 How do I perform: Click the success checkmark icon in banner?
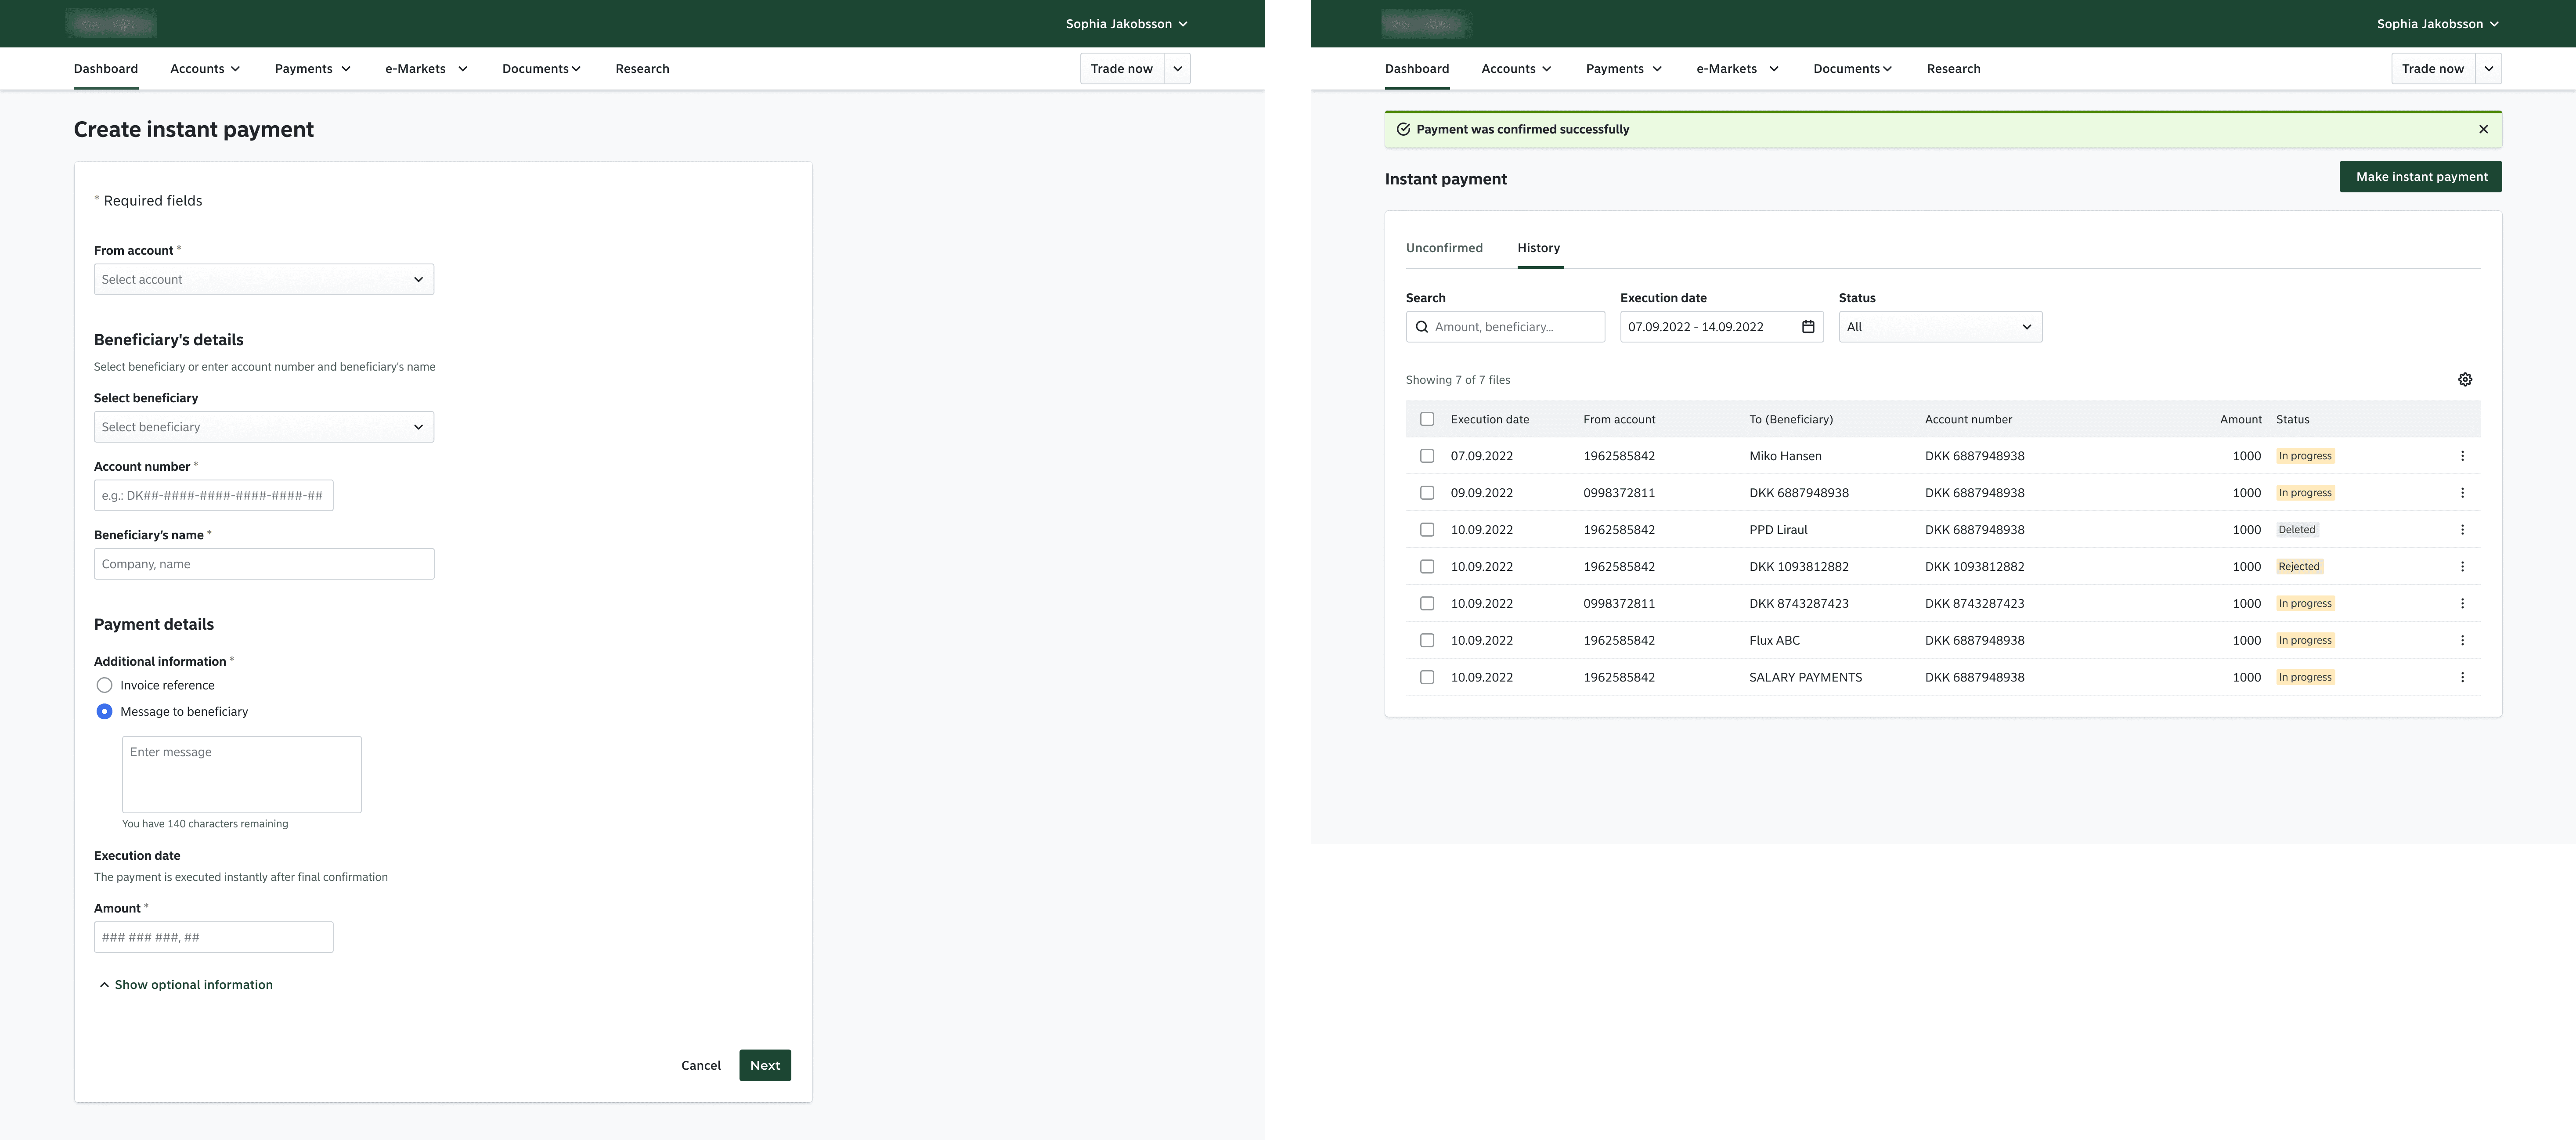(1403, 129)
